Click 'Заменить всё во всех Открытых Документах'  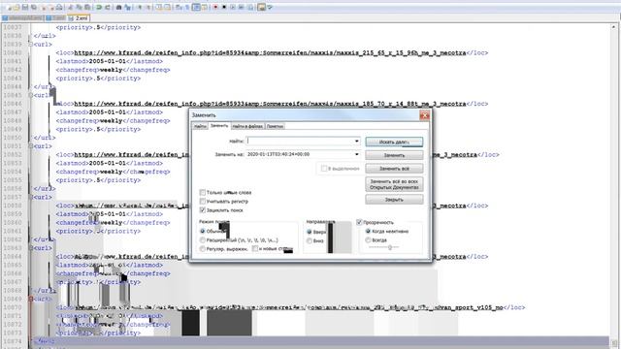[x=394, y=184]
